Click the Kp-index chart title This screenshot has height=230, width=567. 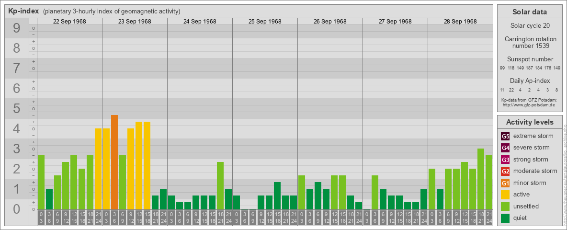[x=23, y=11]
